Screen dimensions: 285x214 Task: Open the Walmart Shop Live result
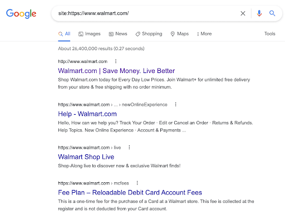point(86,157)
